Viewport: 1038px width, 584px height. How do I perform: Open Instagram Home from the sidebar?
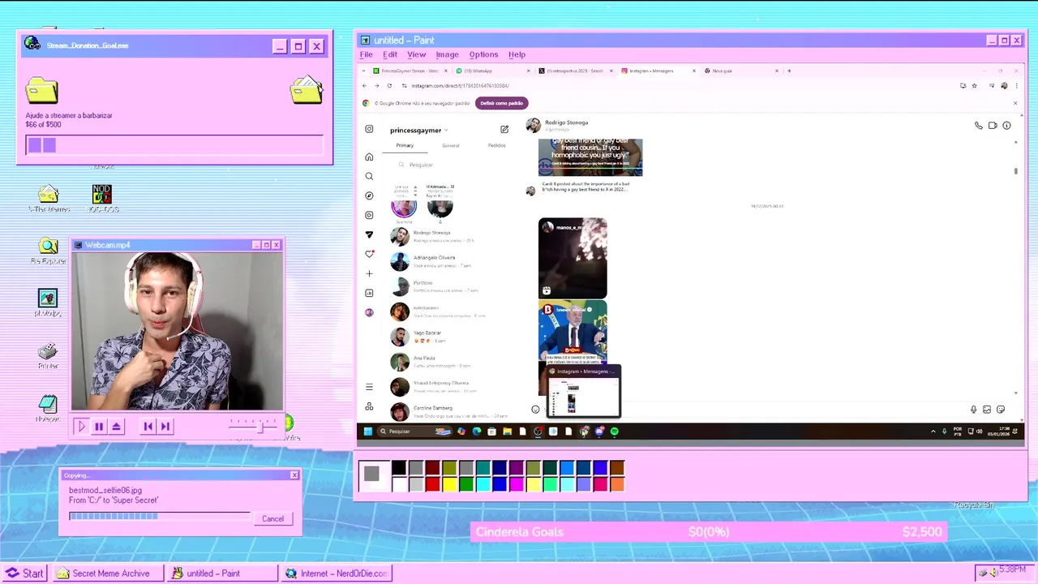point(369,157)
